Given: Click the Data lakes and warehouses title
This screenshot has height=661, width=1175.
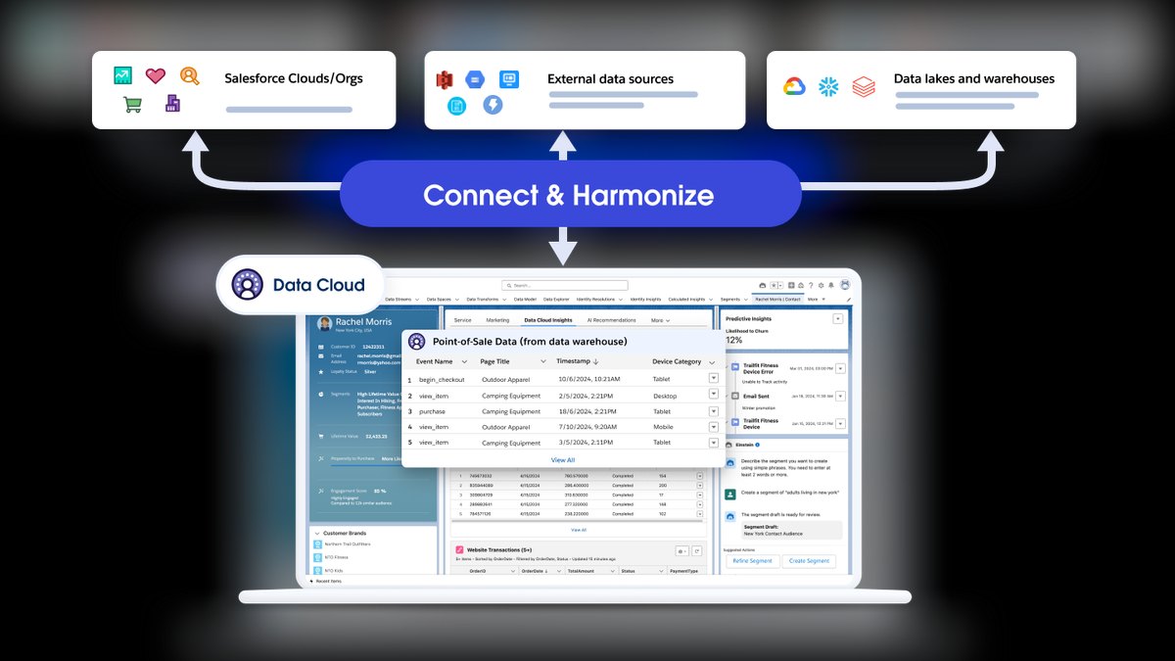Looking at the screenshot, I should click(x=974, y=78).
